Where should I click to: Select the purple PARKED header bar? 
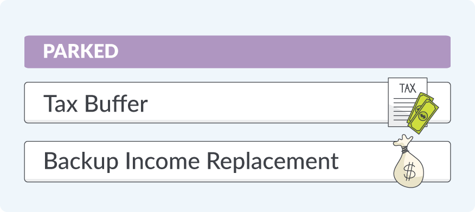(237, 52)
